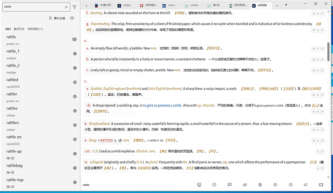Follow the 'to give (a person) a rattle' link
The image size is (333, 193).
click(162, 105)
